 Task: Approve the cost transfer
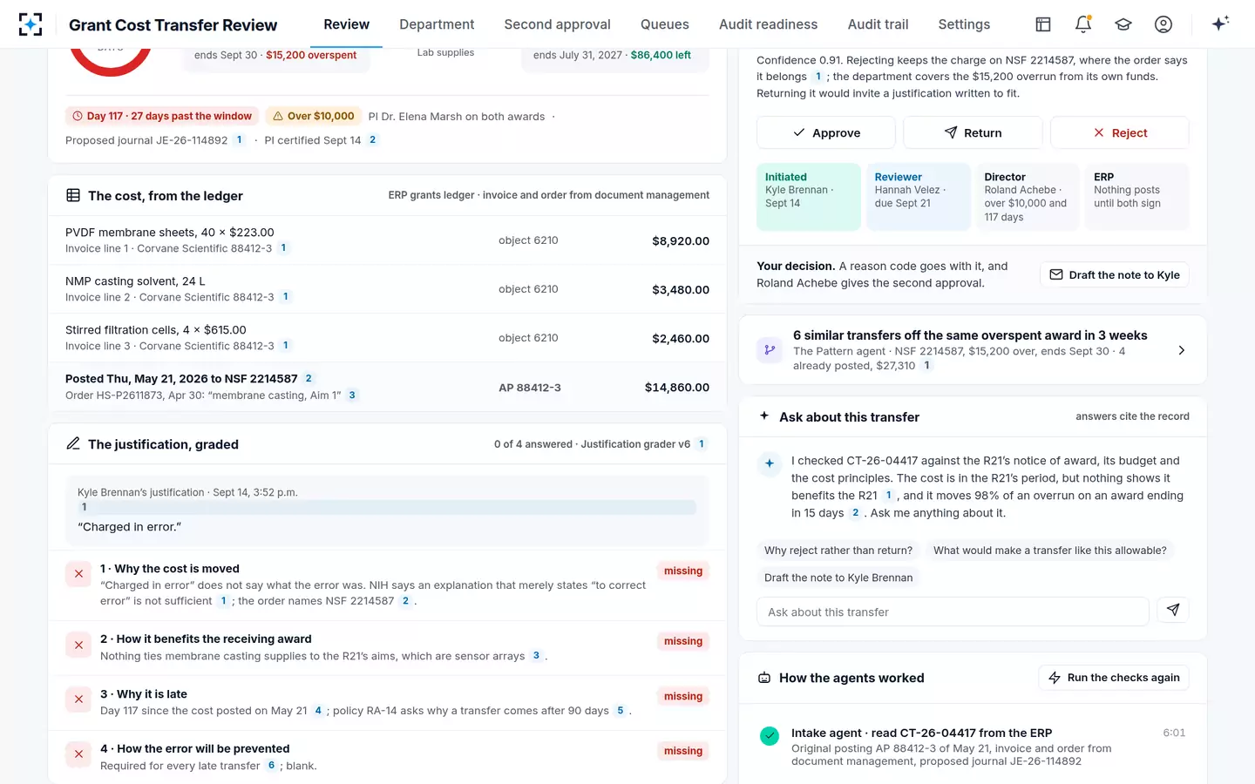(x=826, y=132)
